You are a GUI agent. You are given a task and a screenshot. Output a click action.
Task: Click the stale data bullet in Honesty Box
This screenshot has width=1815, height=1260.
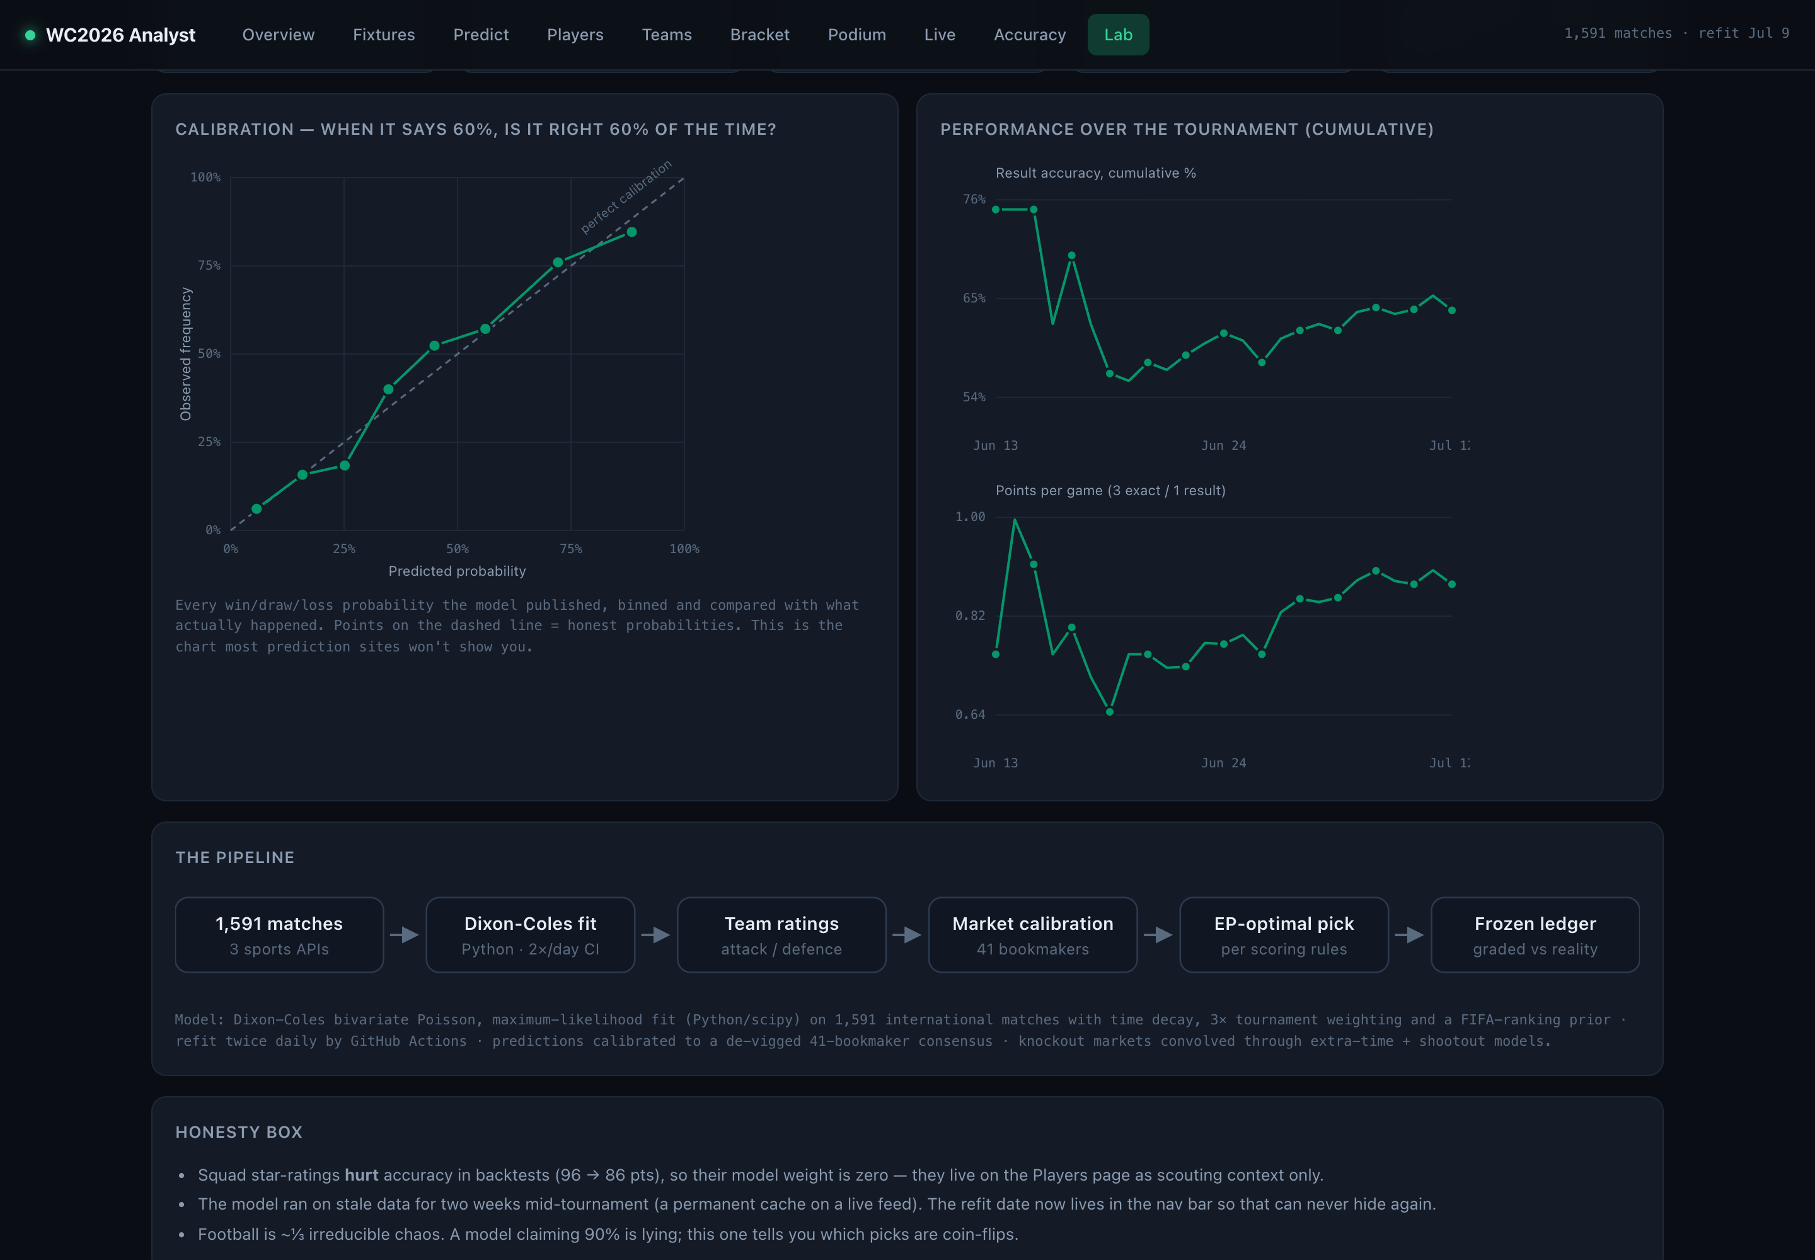pos(817,1204)
